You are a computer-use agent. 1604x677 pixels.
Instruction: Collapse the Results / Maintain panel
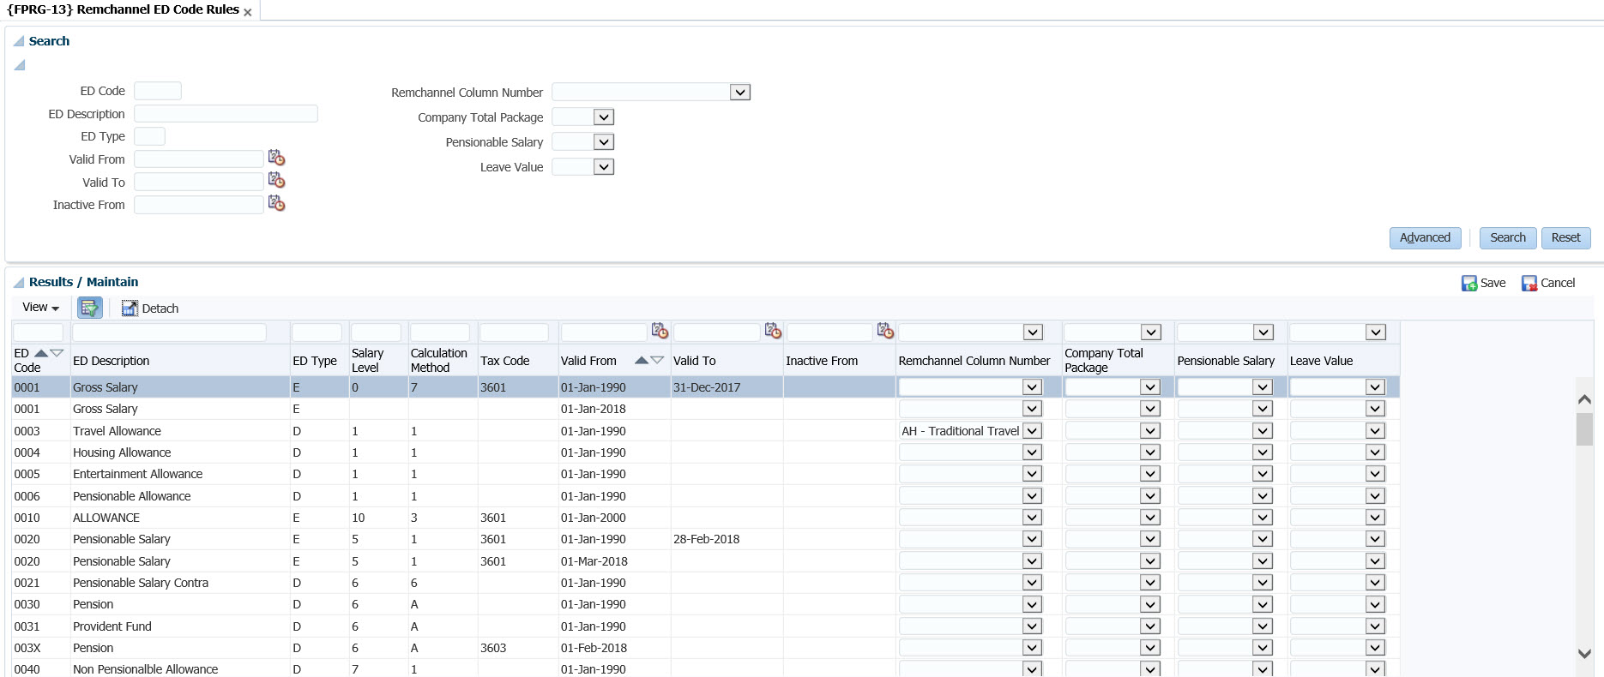pyautogui.click(x=19, y=282)
